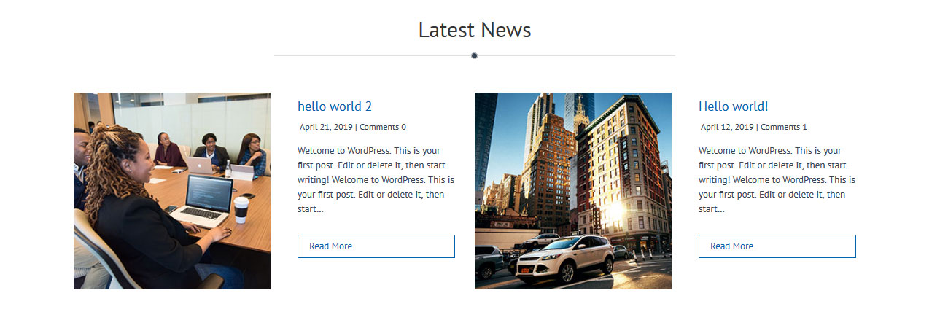Image resolution: width=948 pixels, height=320 pixels.
Task: Open the 'Hello world!' post title
Action: (x=734, y=106)
